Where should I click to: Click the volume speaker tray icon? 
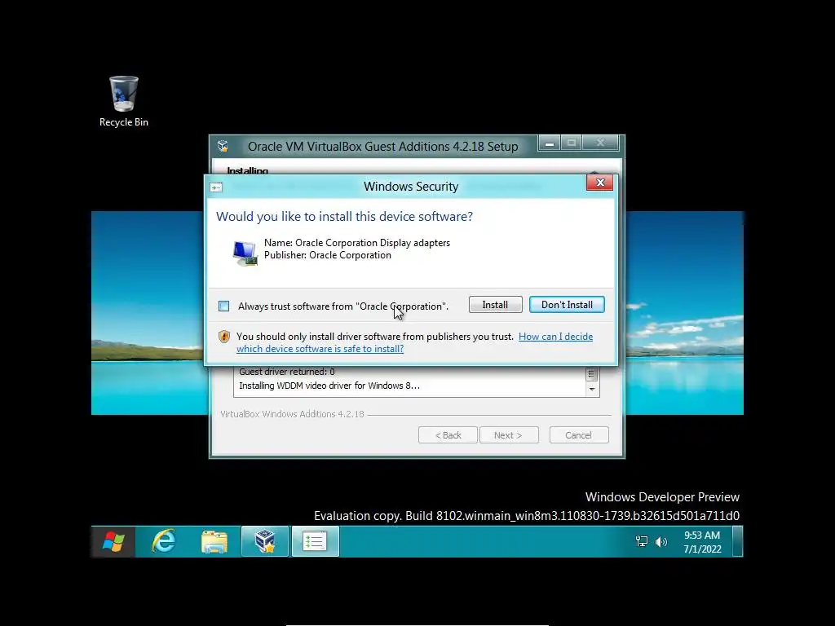660,542
